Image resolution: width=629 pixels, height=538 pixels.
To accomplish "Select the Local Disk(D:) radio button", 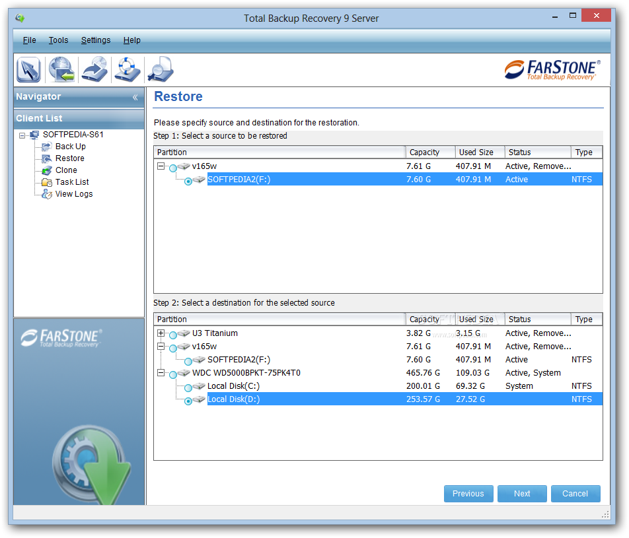I will tap(188, 401).
